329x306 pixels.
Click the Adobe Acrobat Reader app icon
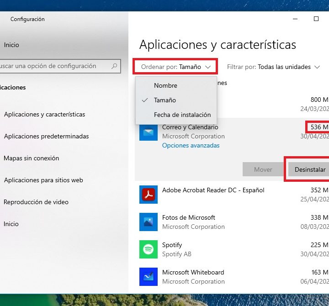click(x=149, y=195)
